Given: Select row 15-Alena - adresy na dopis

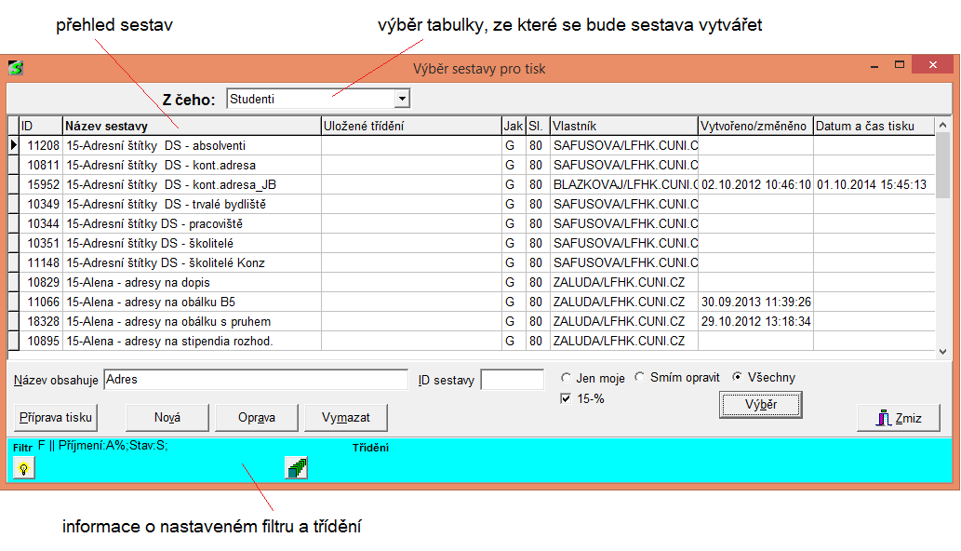Looking at the screenshot, I should tap(191, 282).
